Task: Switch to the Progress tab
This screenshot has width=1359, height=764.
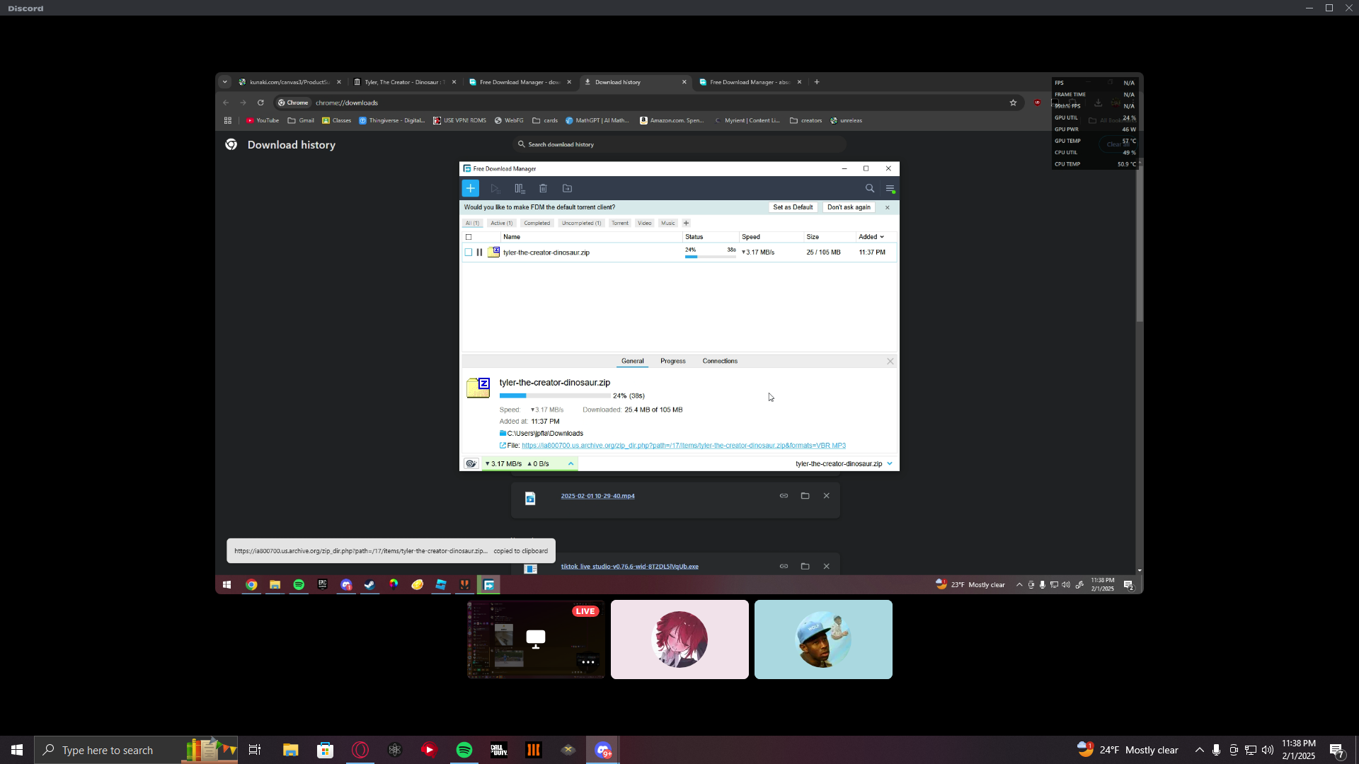Action: click(x=672, y=361)
